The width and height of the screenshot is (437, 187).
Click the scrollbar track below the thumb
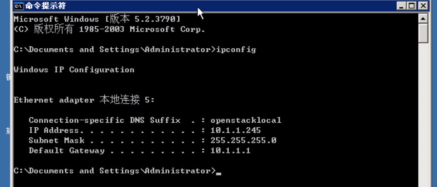423,115
